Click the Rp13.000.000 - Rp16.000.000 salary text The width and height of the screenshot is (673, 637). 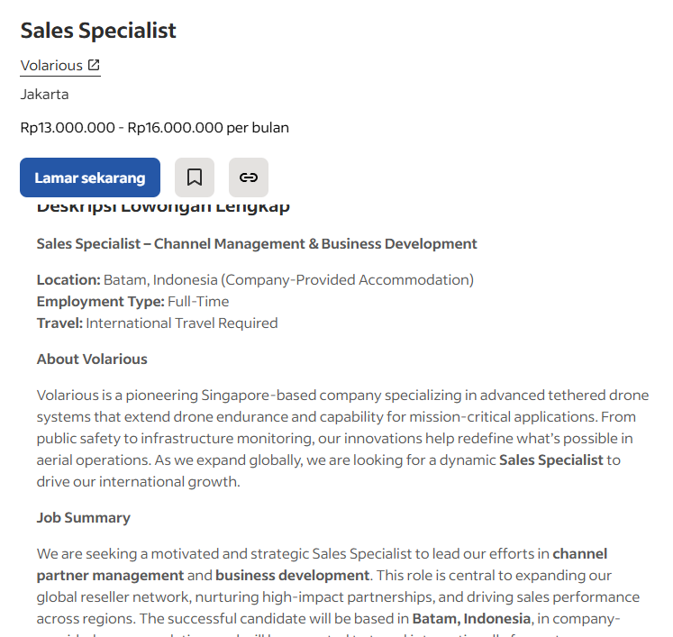(x=154, y=127)
